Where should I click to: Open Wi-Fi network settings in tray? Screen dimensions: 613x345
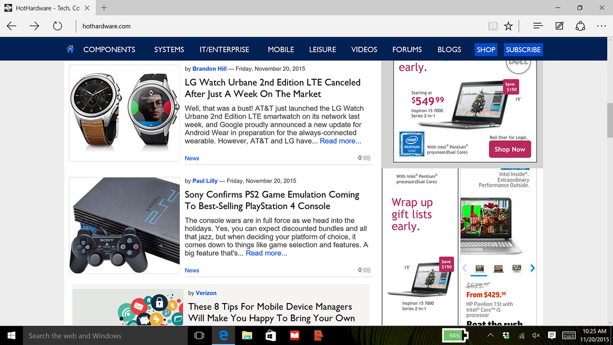(x=522, y=336)
